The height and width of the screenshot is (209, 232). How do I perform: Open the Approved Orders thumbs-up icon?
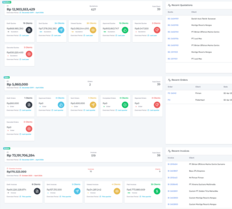[61, 105]
